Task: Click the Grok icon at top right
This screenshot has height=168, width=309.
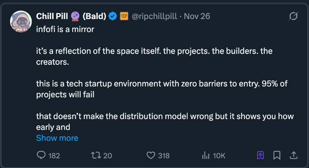Action: (x=293, y=17)
